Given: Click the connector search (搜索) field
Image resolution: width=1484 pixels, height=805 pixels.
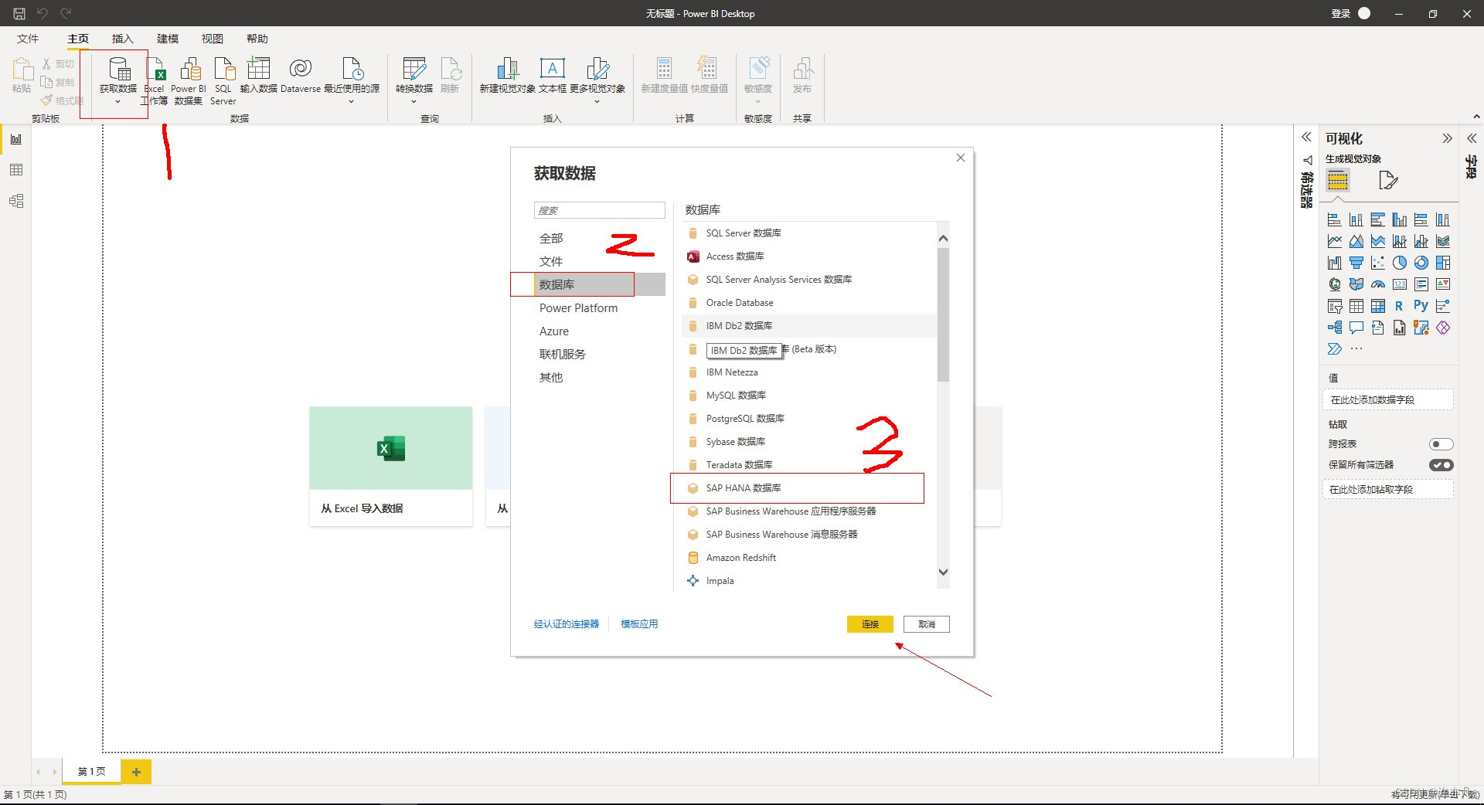Looking at the screenshot, I should tap(599, 210).
